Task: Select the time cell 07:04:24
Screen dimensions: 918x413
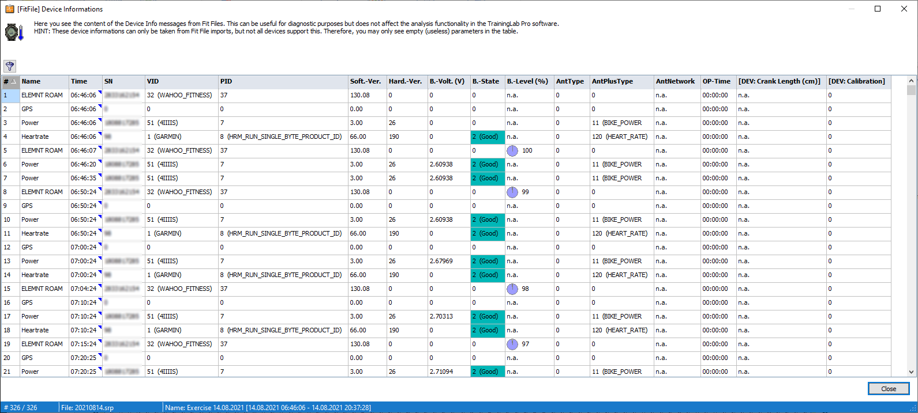Action: pyautogui.click(x=85, y=289)
